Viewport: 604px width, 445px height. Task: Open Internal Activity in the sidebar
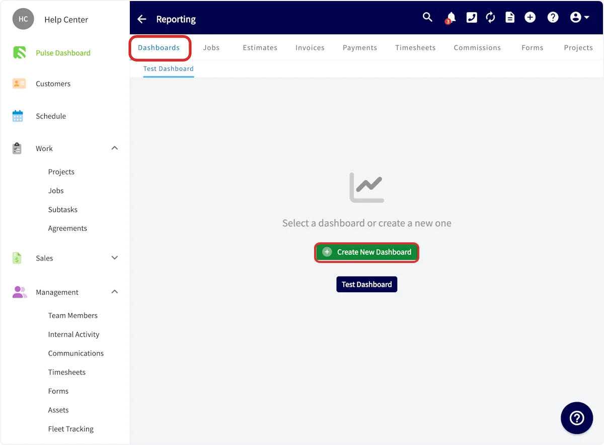[74, 334]
